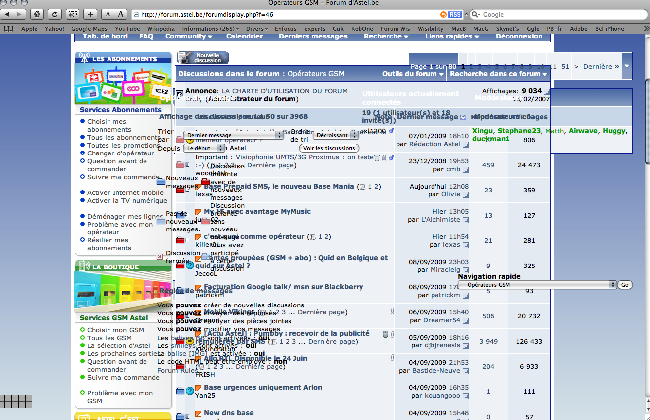Viewport: 650px width, 420px height.
Task: Open the Le début time range dropdown
Action: tap(205, 148)
